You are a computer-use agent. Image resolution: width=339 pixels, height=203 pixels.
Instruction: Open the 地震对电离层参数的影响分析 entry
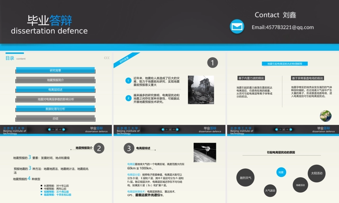coord(55,99)
